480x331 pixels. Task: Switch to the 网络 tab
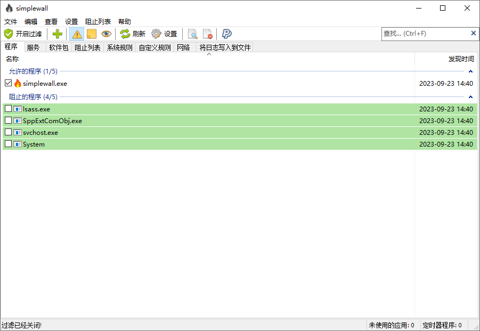click(x=183, y=47)
